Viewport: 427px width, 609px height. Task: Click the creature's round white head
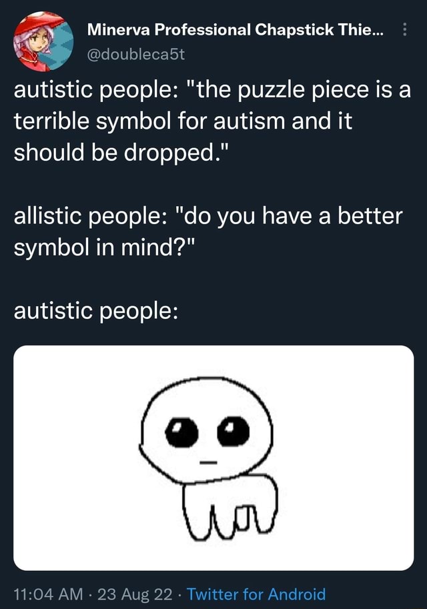point(206,430)
